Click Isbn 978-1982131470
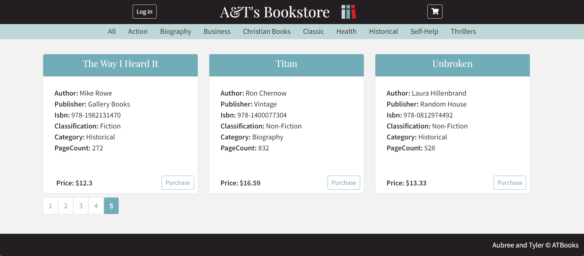 [x=88, y=115]
